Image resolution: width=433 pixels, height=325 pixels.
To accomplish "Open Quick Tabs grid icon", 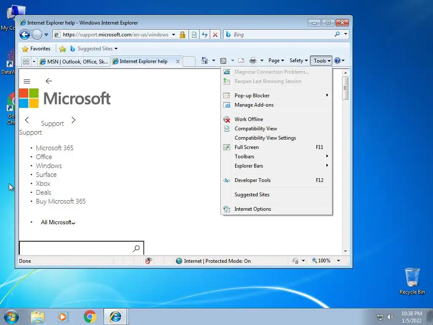I will pos(26,61).
